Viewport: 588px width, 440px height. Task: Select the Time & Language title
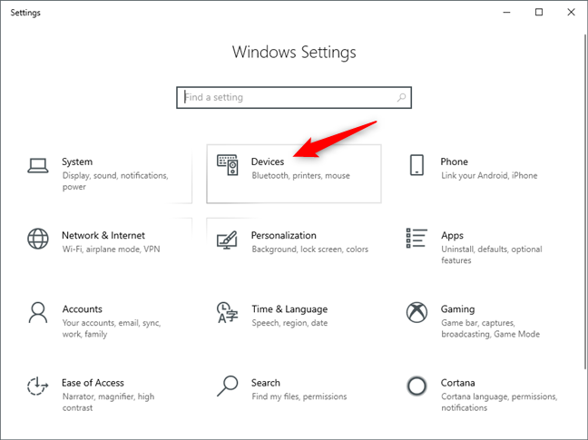point(289,309)
